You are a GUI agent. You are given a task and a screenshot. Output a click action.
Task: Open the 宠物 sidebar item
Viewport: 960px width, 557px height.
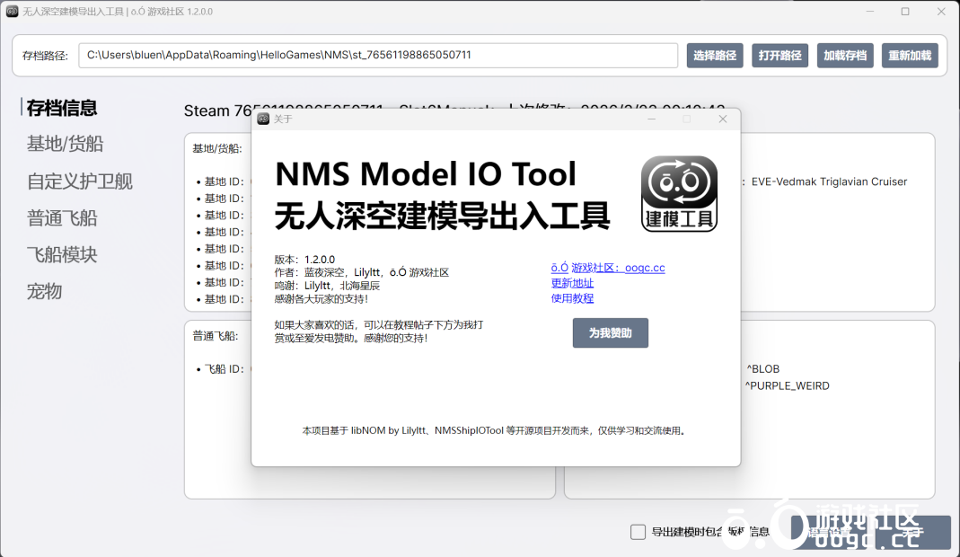44,291
